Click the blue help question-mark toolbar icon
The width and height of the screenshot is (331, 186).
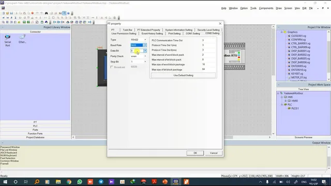click(x=68, y=13)
